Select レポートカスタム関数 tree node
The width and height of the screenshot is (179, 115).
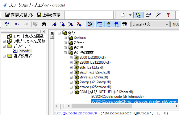[29, 36]
